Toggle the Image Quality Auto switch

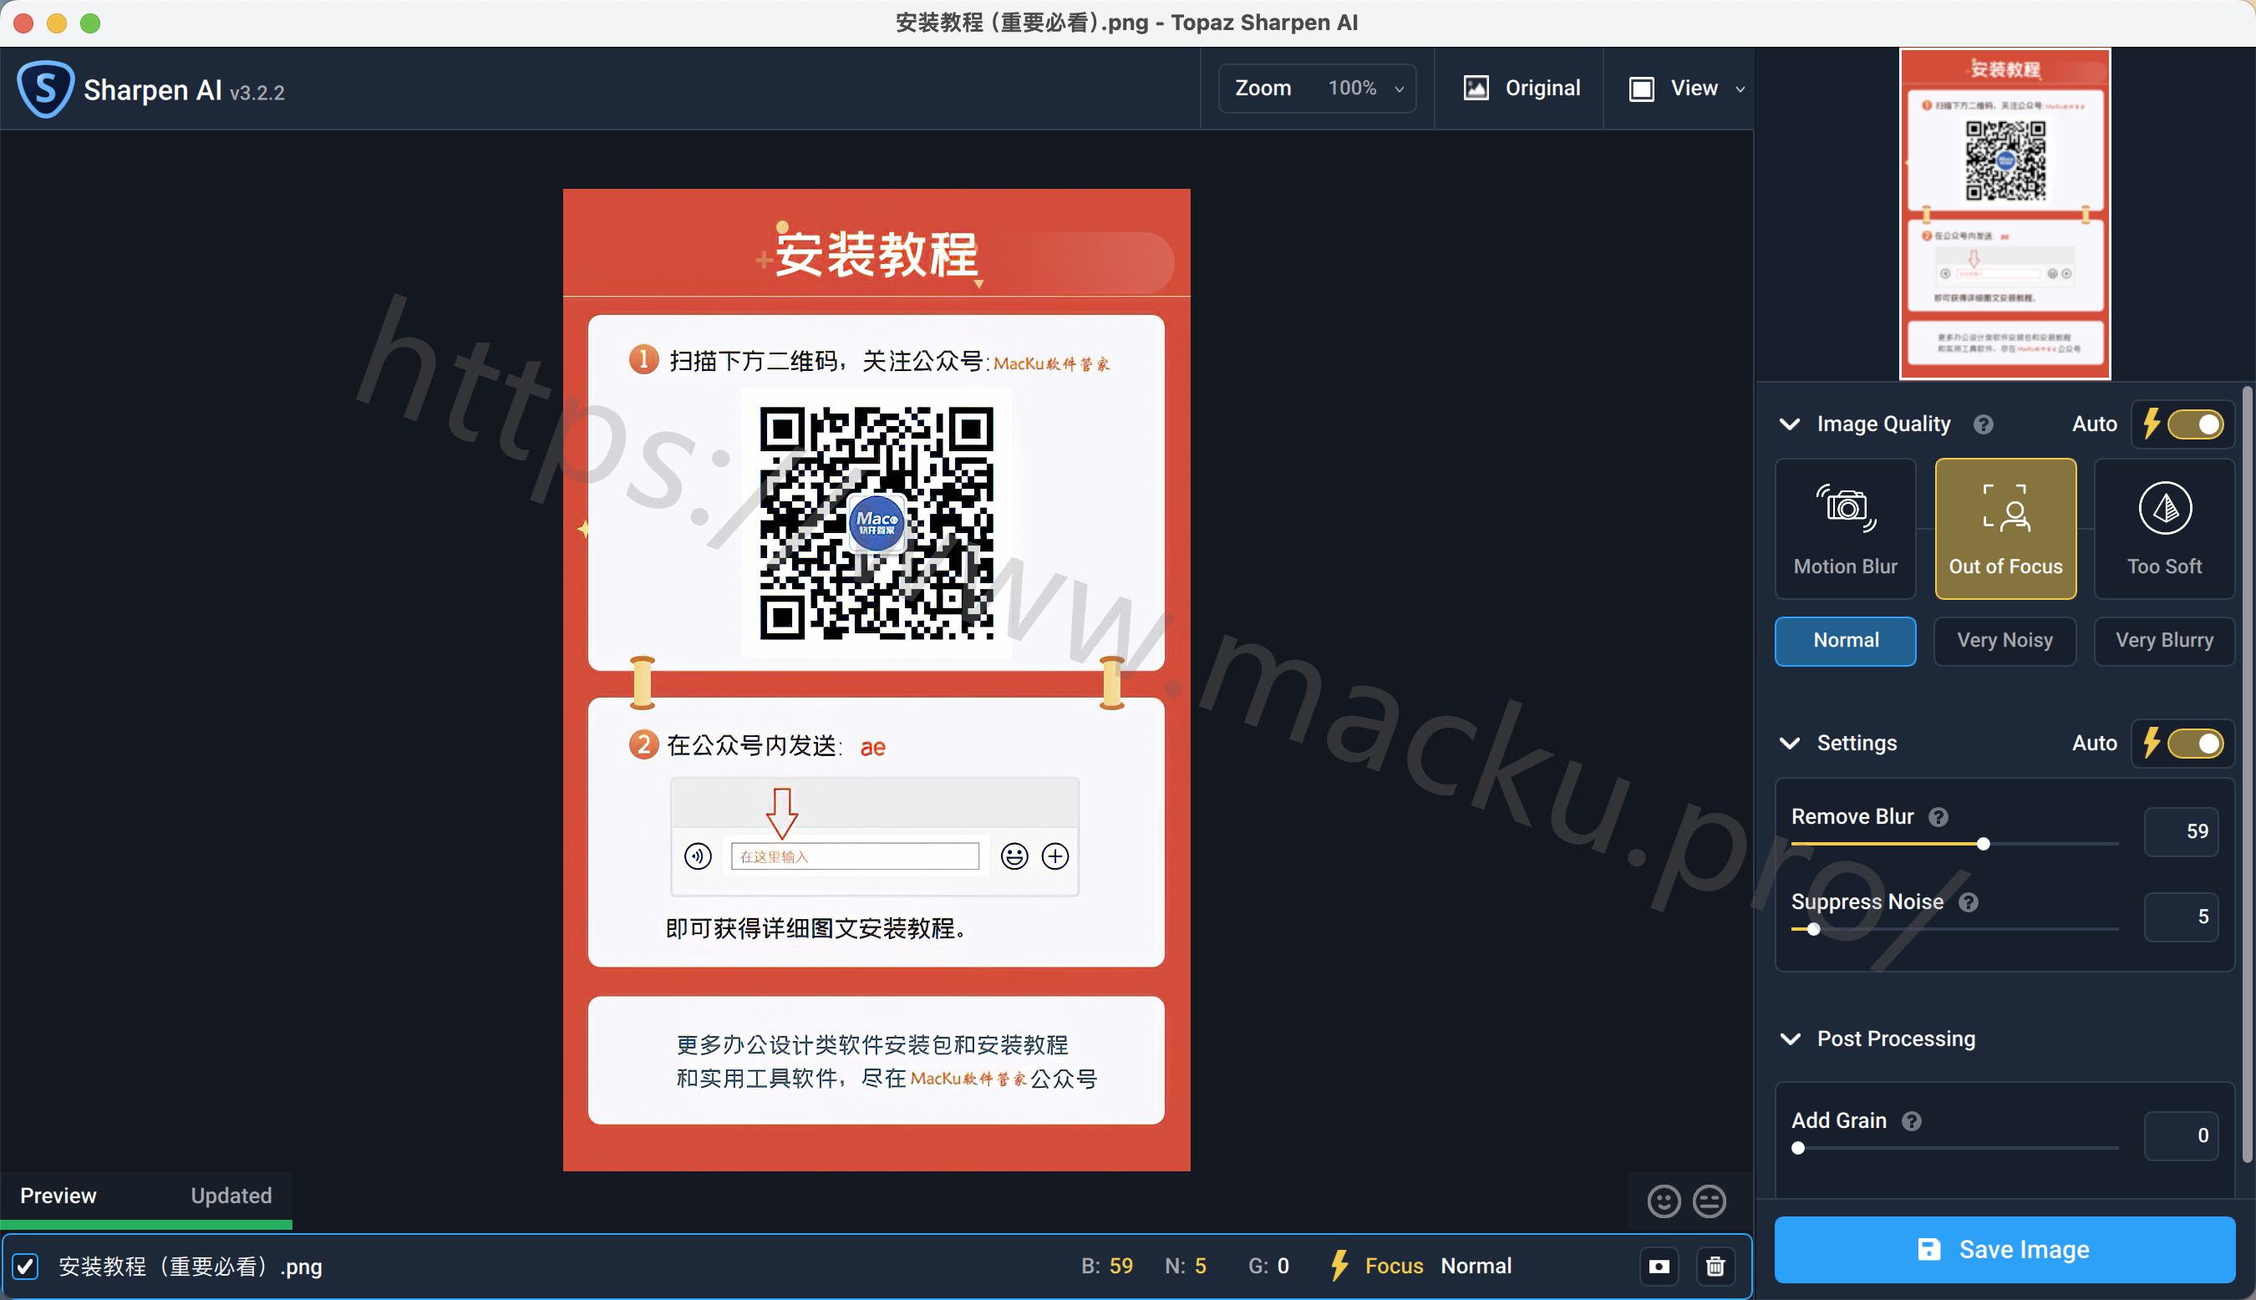coord(2194,424)
